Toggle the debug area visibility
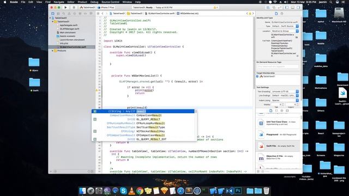 coord(293,7)
